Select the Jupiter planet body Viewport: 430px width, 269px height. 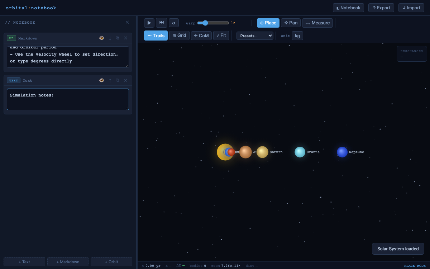[245, 152]
